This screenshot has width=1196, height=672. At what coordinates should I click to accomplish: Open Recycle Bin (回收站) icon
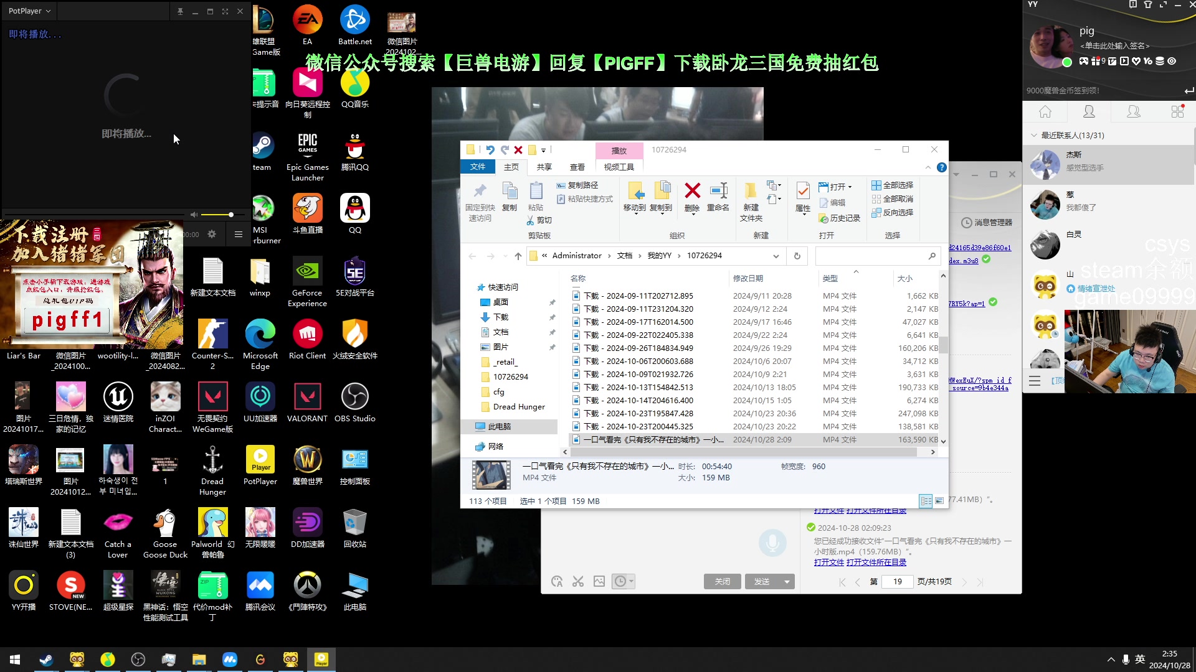point(355,528)
